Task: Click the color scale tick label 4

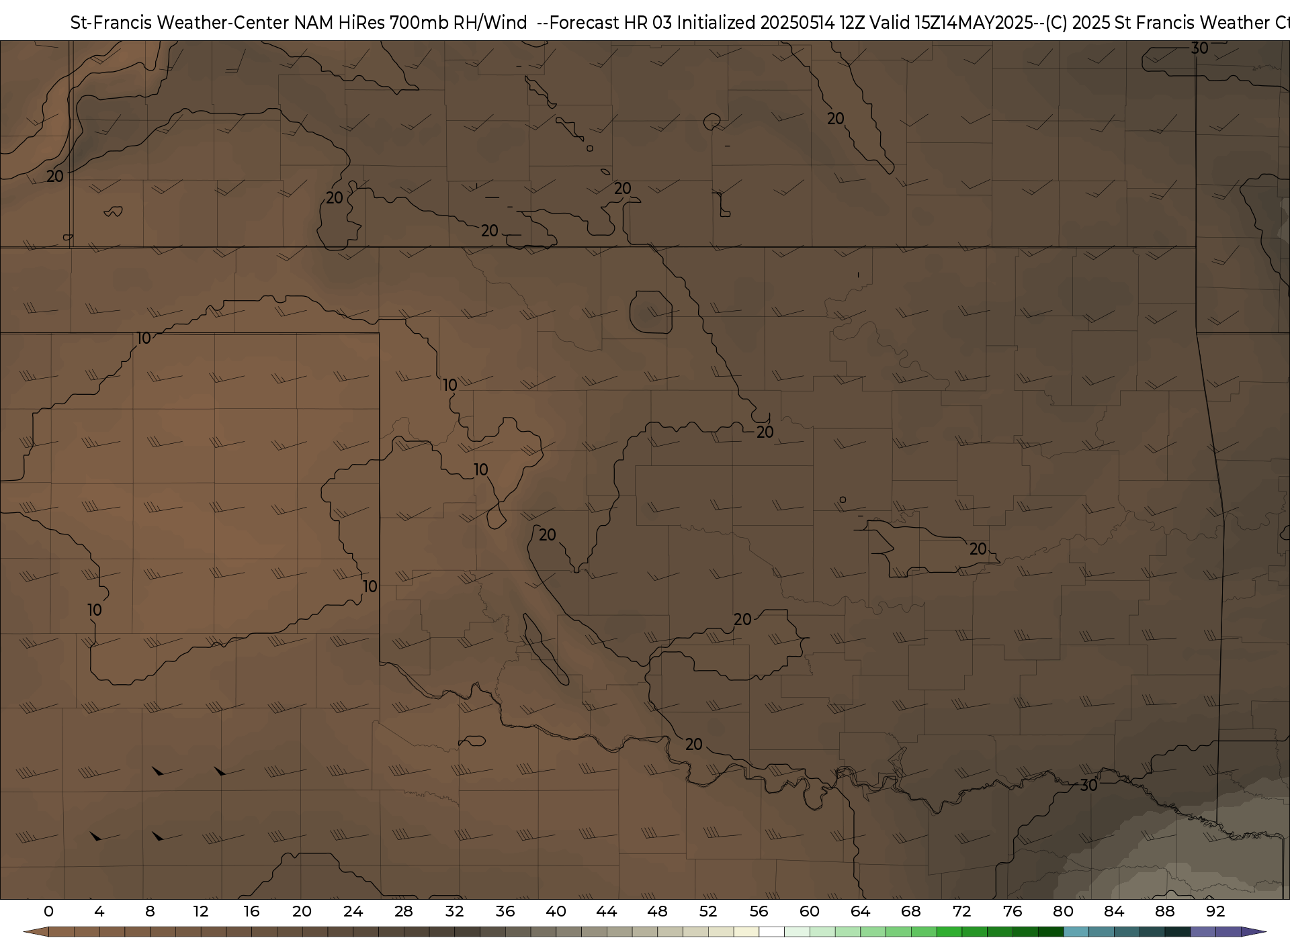Action: [x=99, y=911]
